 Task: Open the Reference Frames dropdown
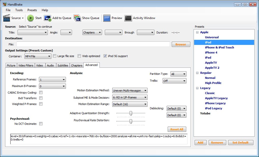(52, 80)
